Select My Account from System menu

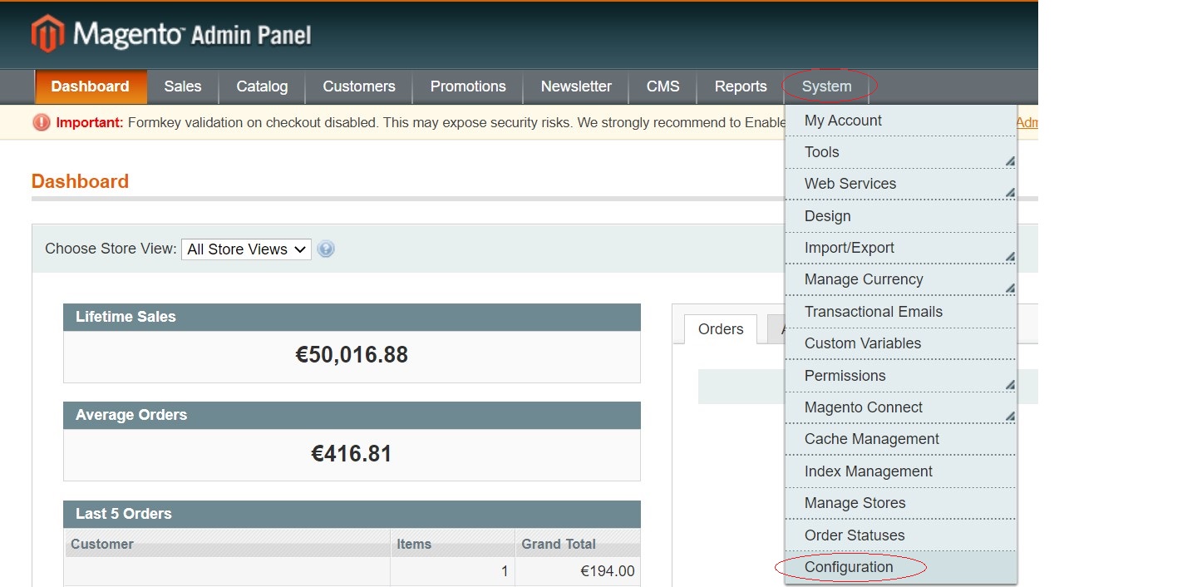click(901, 121)
